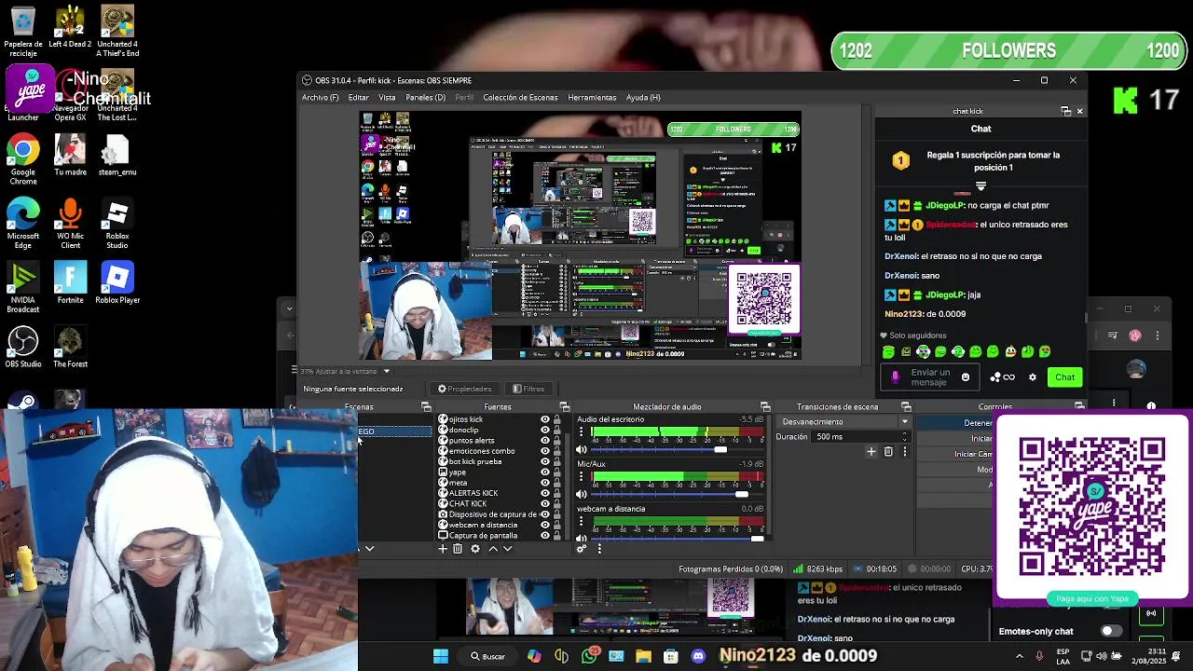Mute Audio del escritorio speaker icon
This screenshot has width=1193, height=671.
point(582,449)
